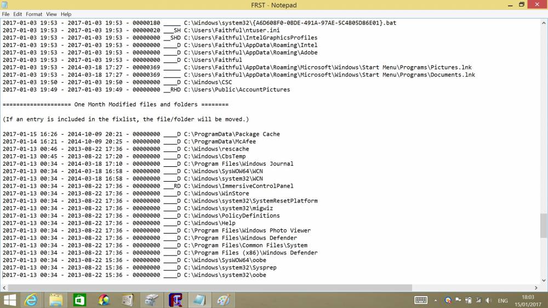Viewport: 548px width, 308px height.
Task: Click the Windows Photo Viewer path
Action: pyautogui.click(x=247, y=230)
